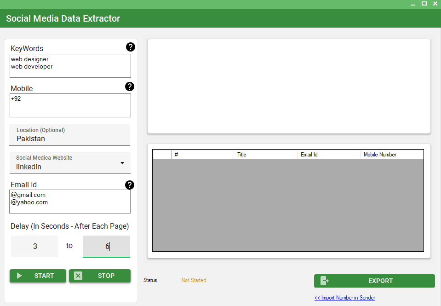Open the Import Number in Sender link
Image resolution: width=441 pixels, height=306 pixels.
pyautogui.click(x=345, y=298)
